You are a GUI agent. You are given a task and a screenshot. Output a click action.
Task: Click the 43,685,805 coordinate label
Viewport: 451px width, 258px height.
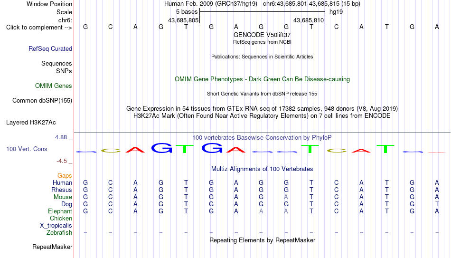183,20
